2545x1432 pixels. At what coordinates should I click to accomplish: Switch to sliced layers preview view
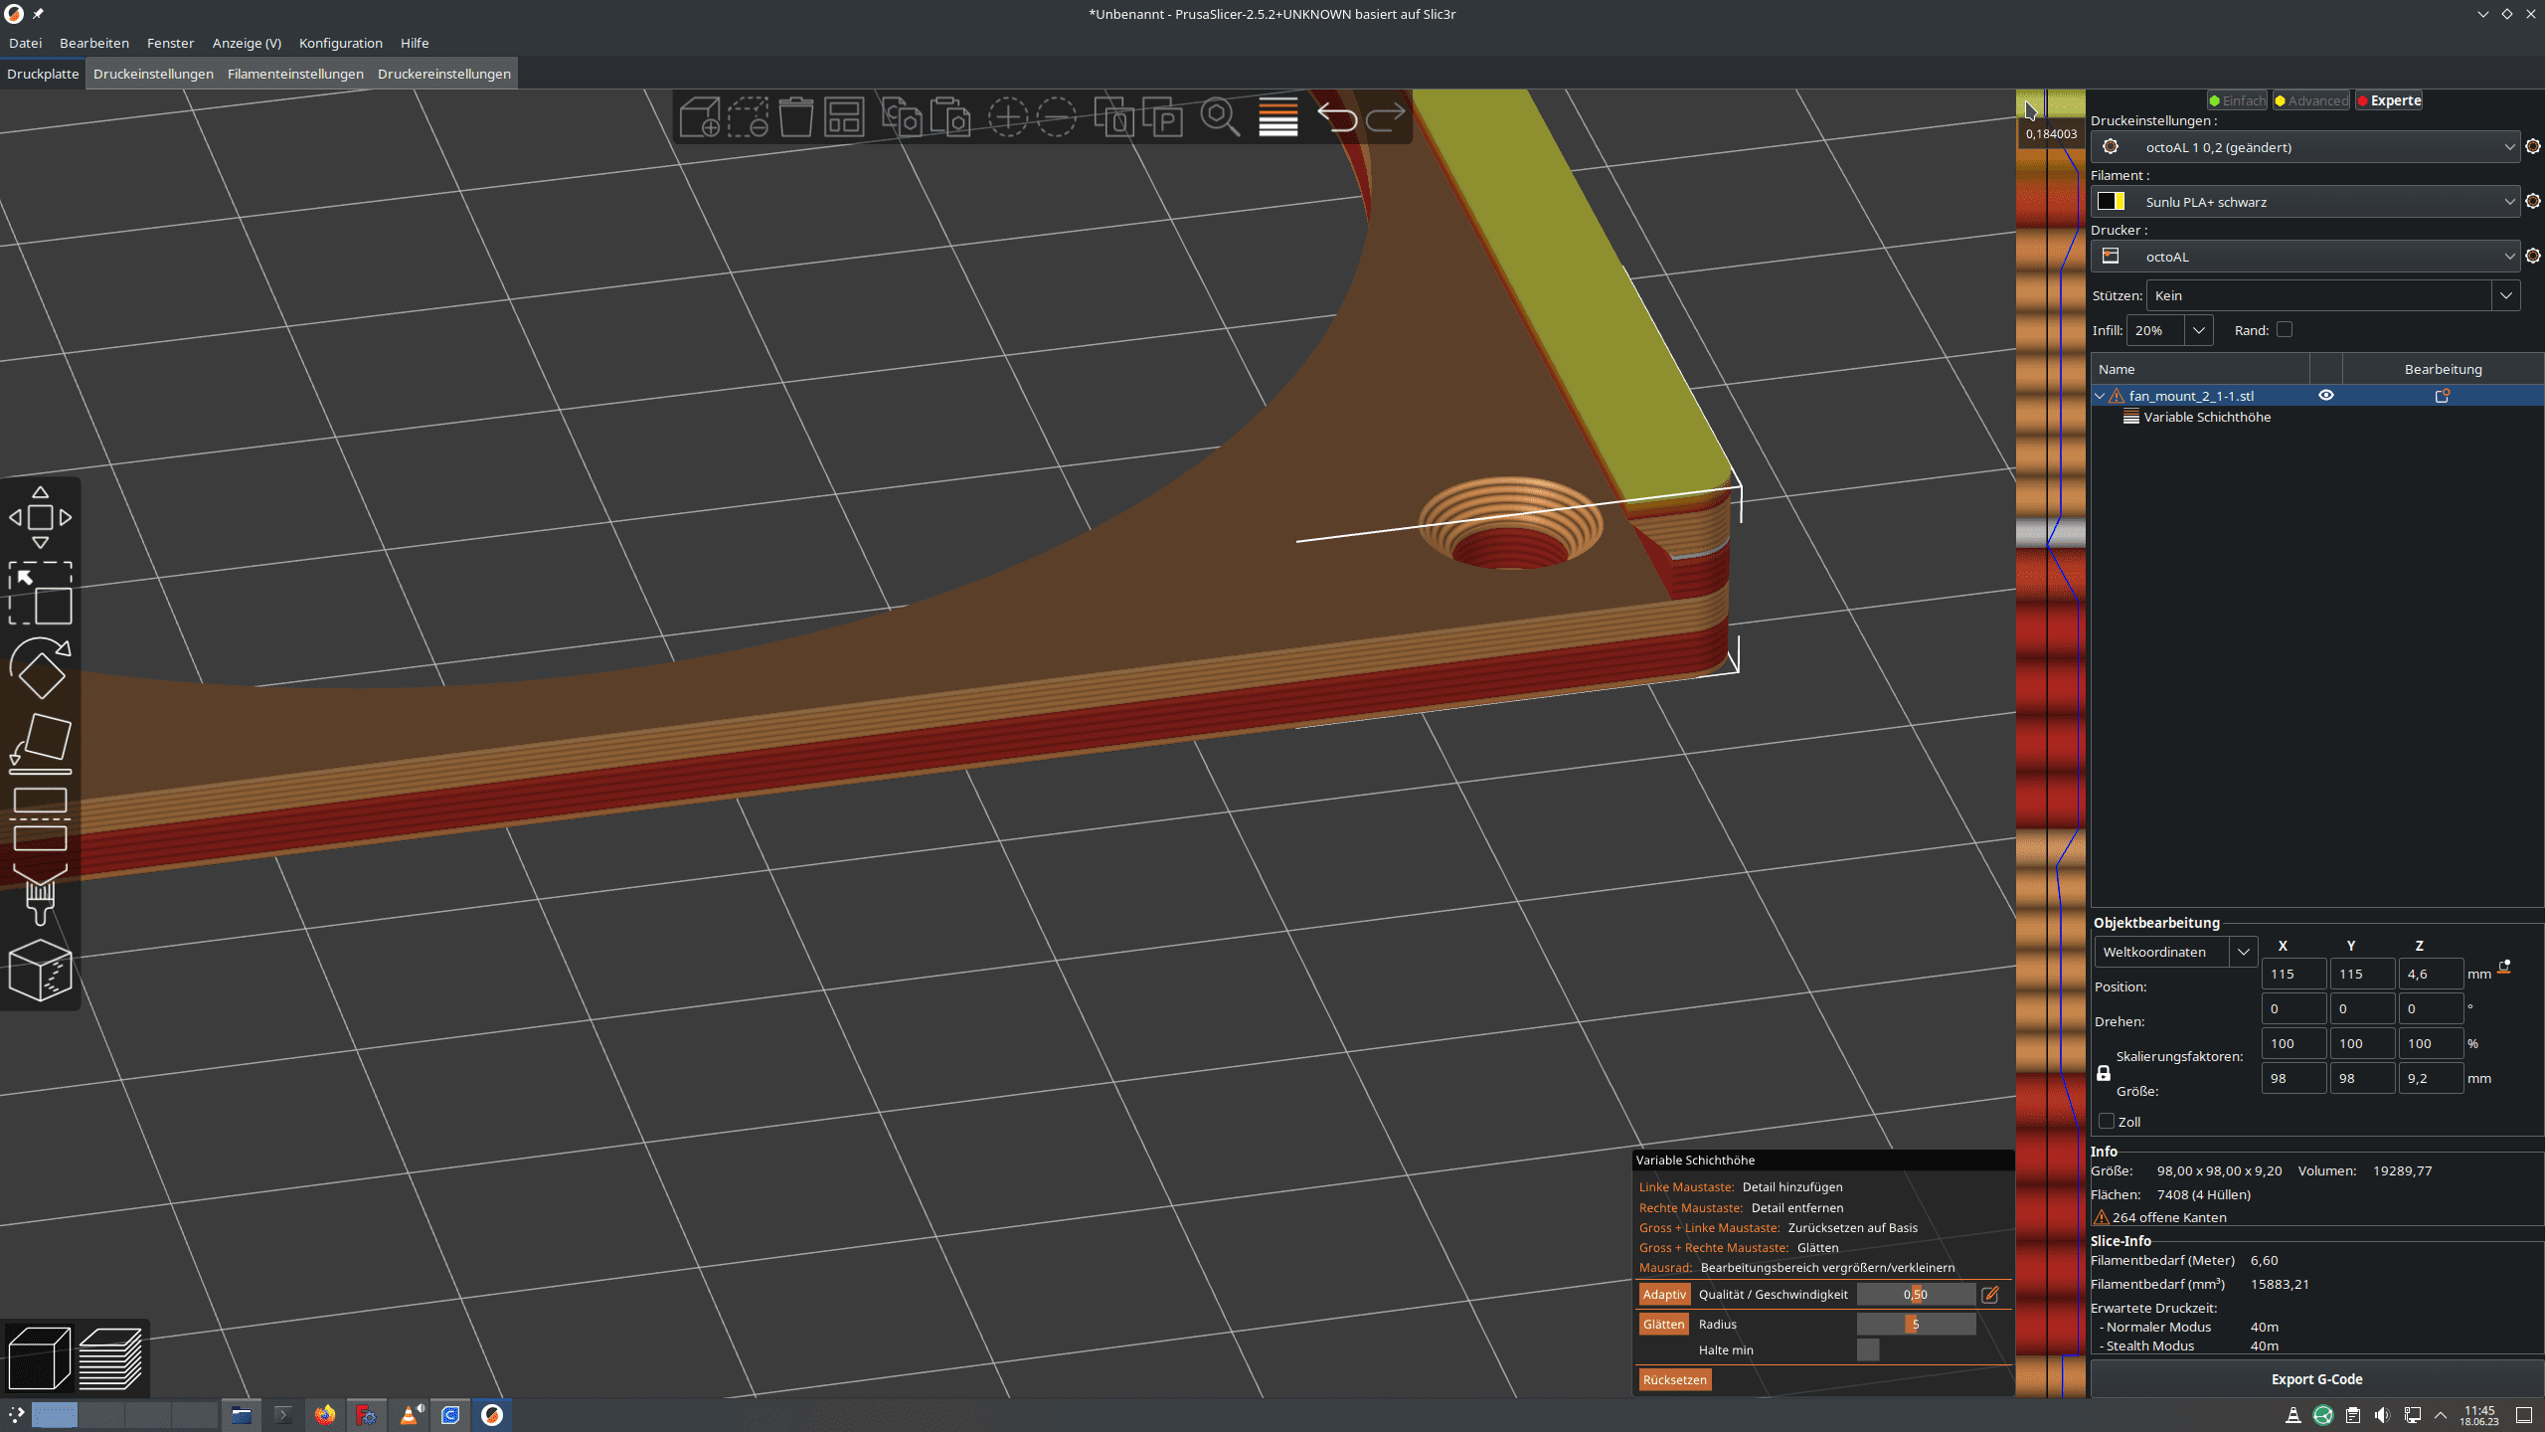[x=110, y=1357]
